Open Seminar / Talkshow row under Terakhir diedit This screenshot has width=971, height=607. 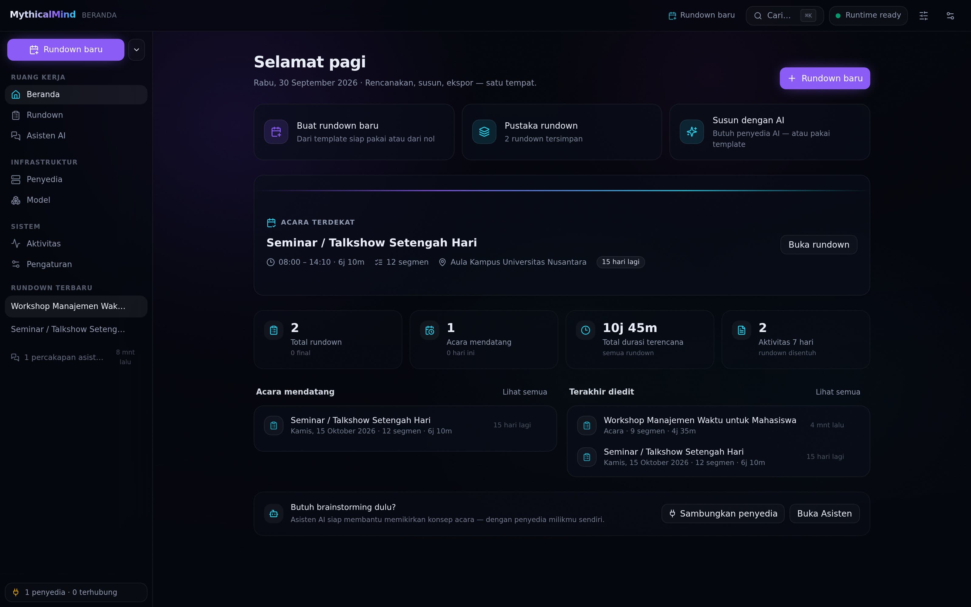(x=718, y=457)
